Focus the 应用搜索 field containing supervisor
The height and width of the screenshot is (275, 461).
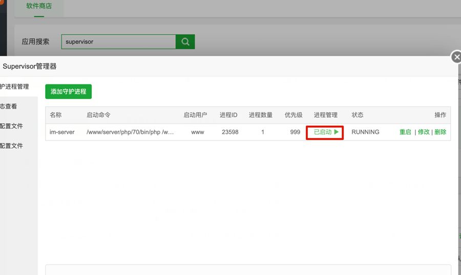pos(118,42)
